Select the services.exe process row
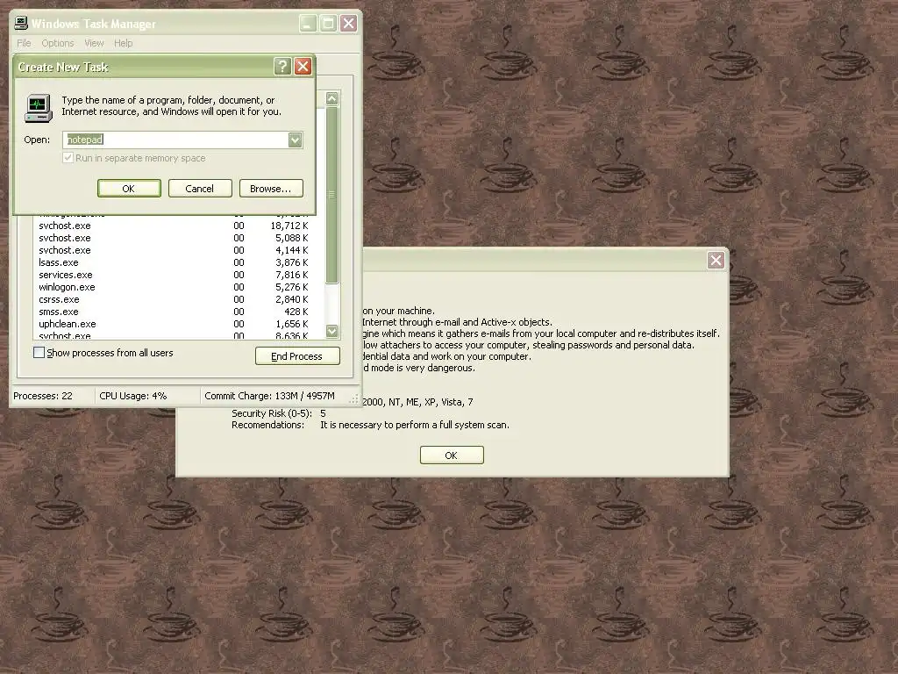 pos(179,275)
